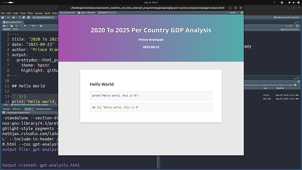This screenshot has height=170, width=302.
Task: Open the Publish dropdown arrow in the viewer
Action: pos(238,13)
